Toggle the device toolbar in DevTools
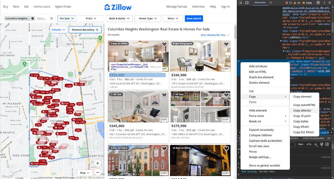 click(247, 3)
